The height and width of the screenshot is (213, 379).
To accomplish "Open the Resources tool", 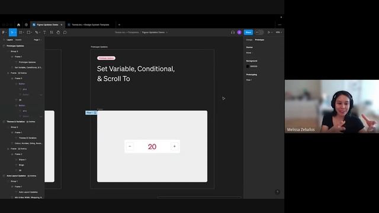I will (x=52, y=32).
